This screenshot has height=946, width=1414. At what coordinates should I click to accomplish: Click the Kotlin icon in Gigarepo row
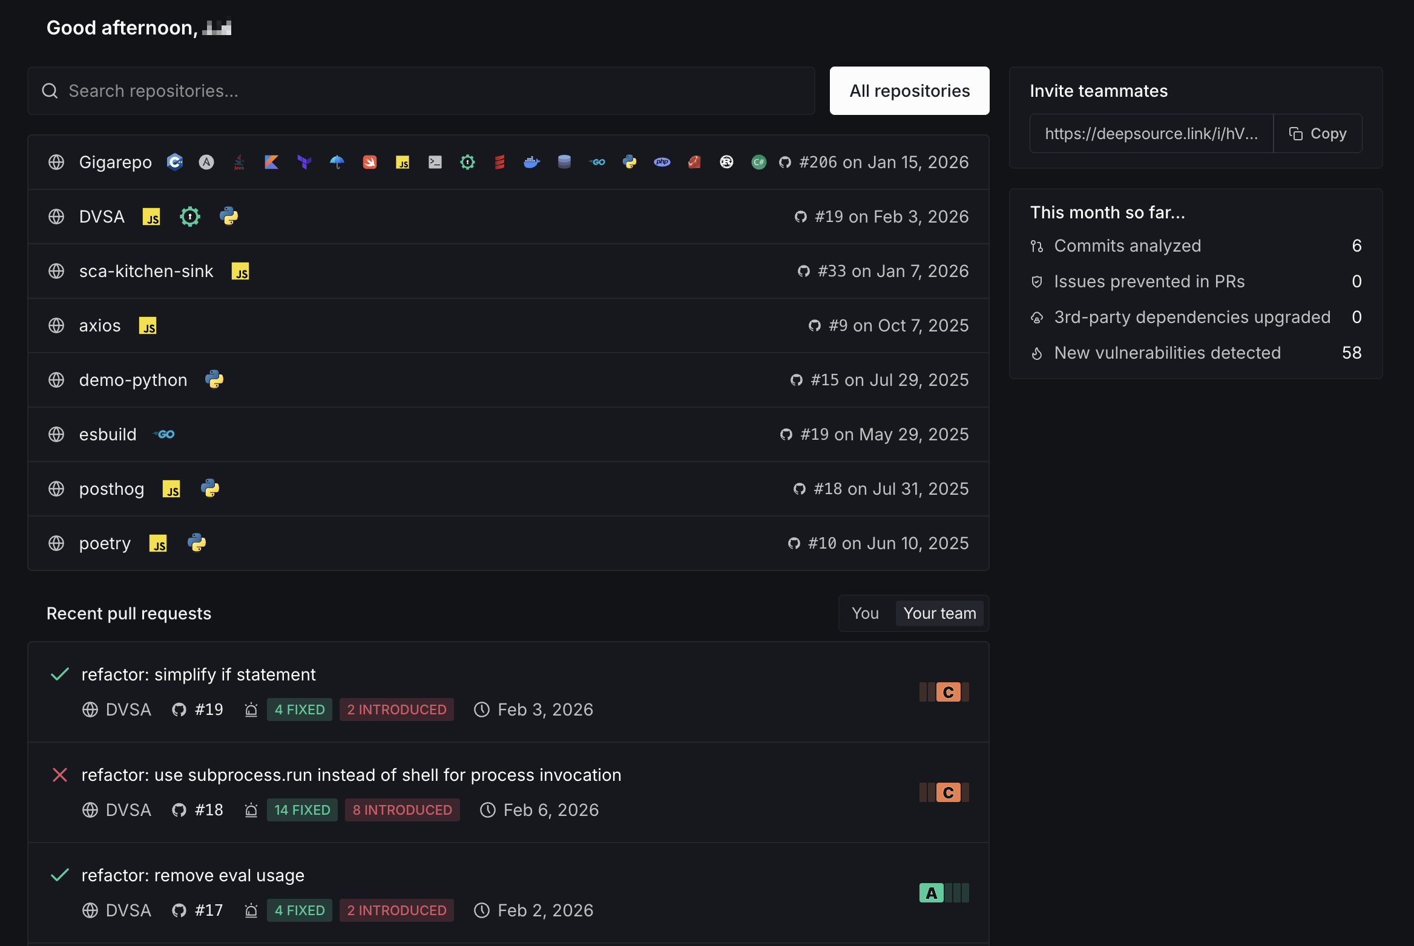tap(271, 162)
